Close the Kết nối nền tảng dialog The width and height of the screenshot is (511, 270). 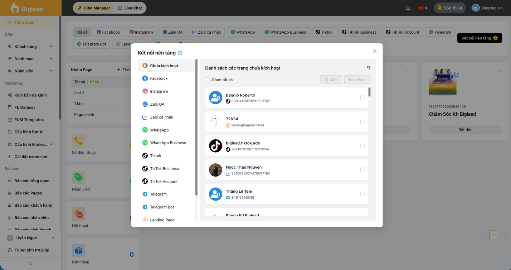pos(375,51)
